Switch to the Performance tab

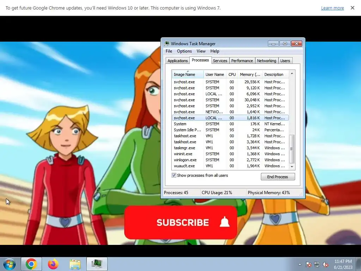(242, 61)
